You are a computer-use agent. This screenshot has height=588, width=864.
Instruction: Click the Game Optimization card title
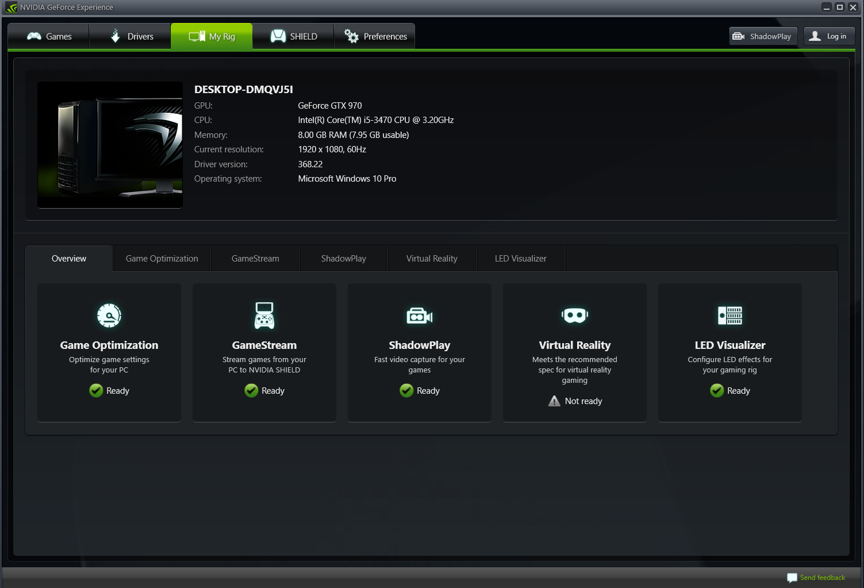tap(109, 345)
